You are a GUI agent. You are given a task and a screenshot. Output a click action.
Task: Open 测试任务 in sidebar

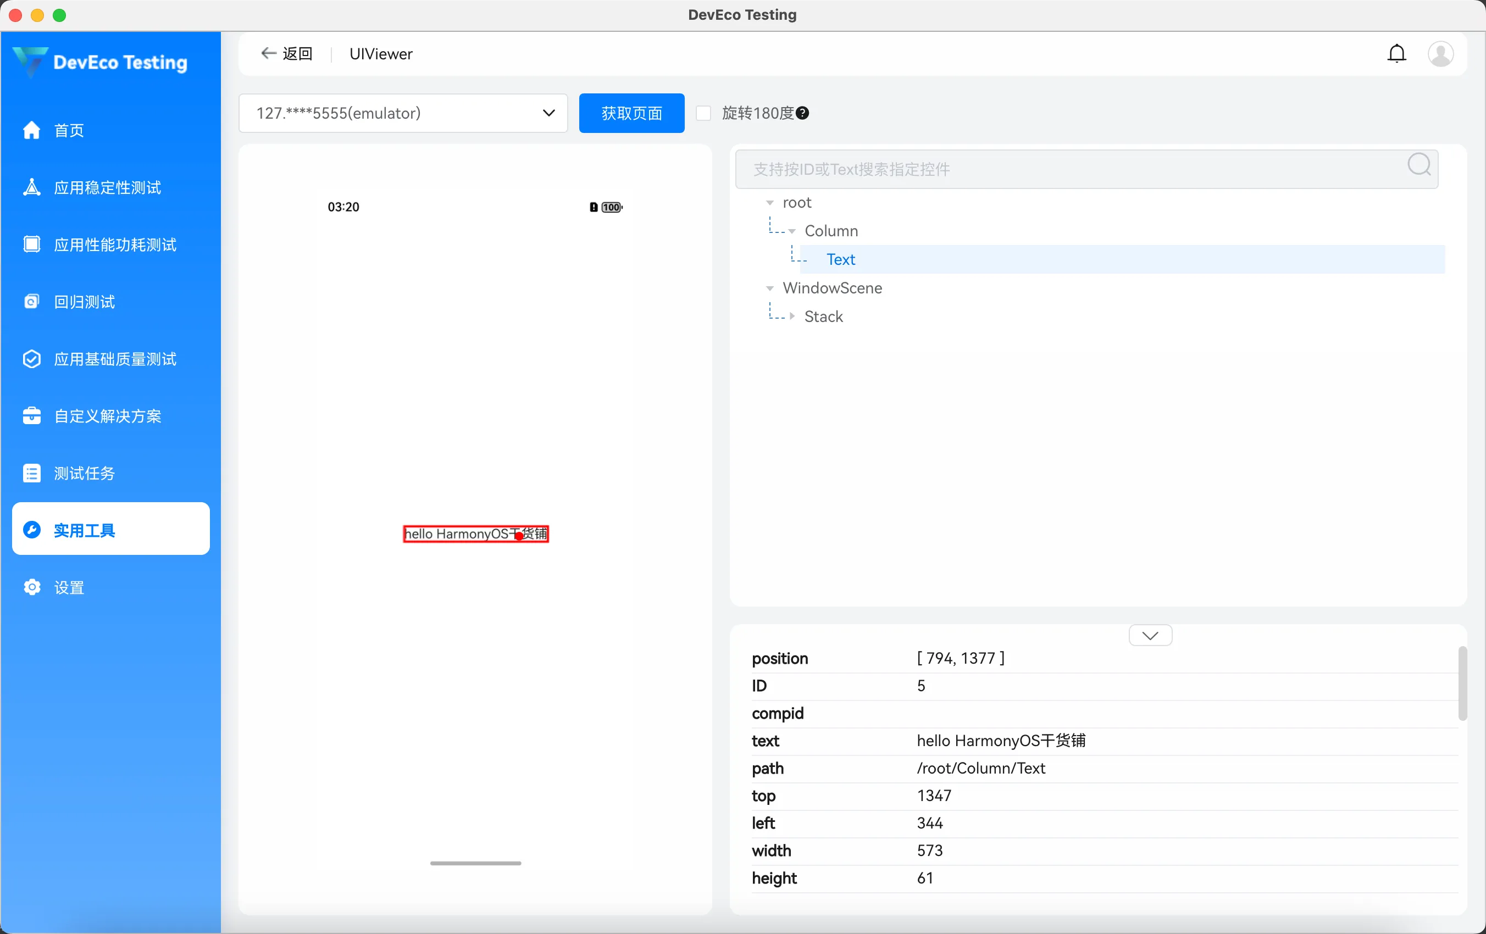point(85,473)
